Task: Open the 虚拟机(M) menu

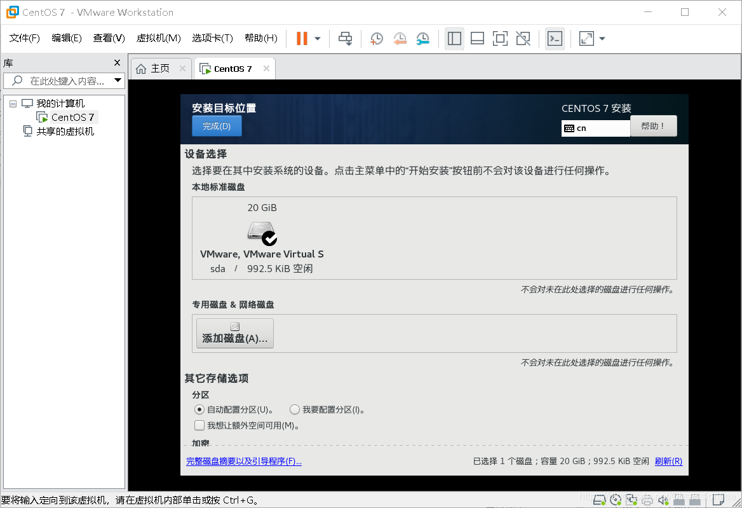Action: (x=158, y=38)
